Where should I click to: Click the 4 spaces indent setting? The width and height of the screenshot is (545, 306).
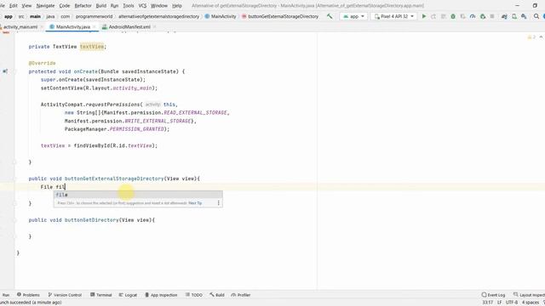(530, 303)
